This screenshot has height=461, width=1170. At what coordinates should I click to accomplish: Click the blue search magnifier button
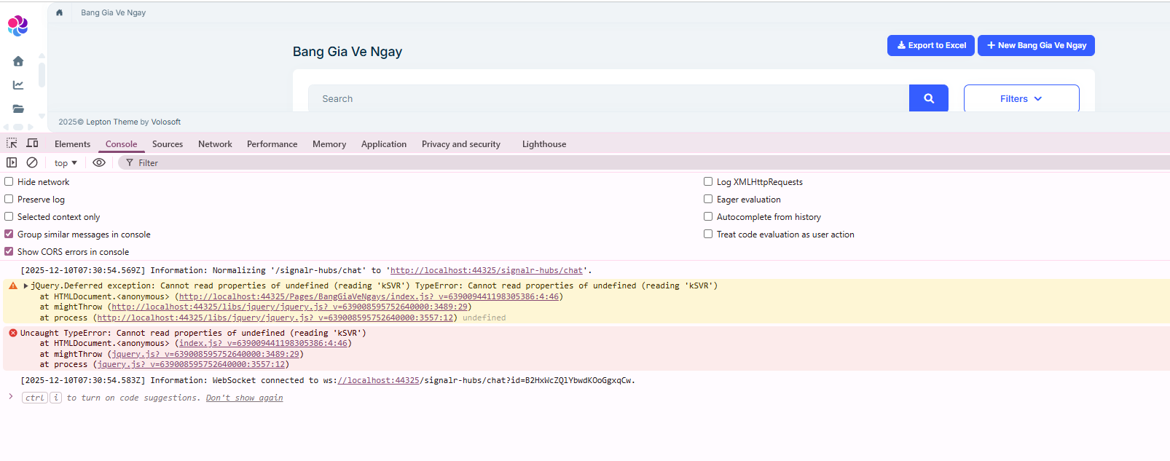click(928, 98)
